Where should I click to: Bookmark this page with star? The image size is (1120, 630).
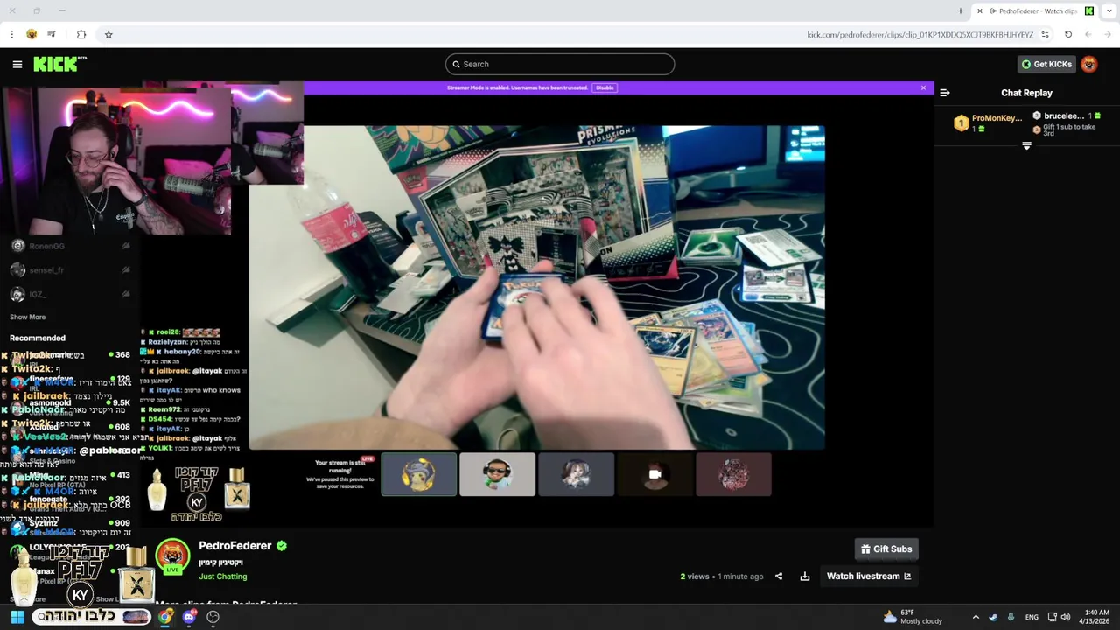click(108, 34)
